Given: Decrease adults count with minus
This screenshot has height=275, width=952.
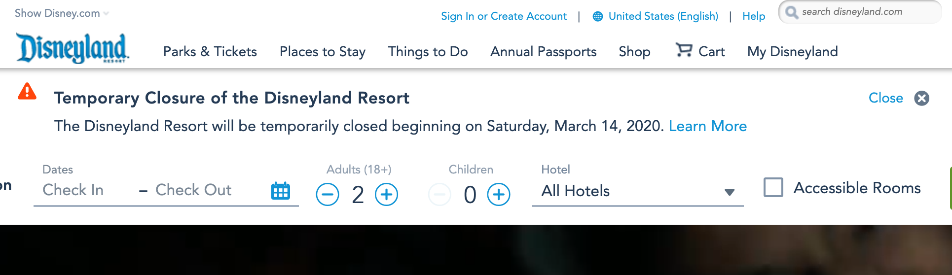Looking at the screenshot, I should 328,194.
